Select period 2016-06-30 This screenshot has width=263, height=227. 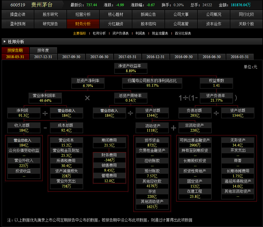pos(212,57)
